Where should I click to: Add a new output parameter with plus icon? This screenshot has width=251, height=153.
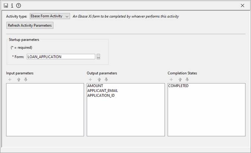pos(90,80)
